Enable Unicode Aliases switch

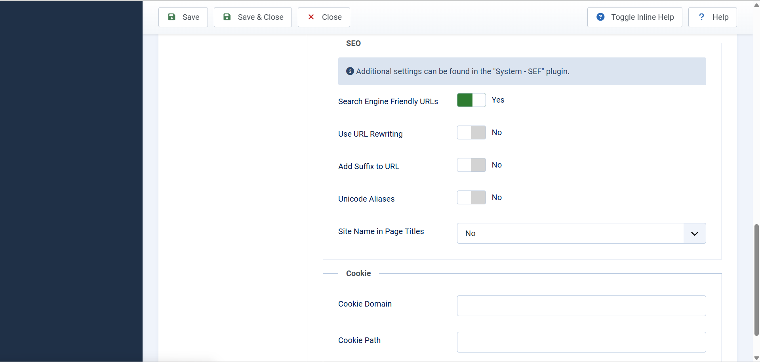click(471, 198)
